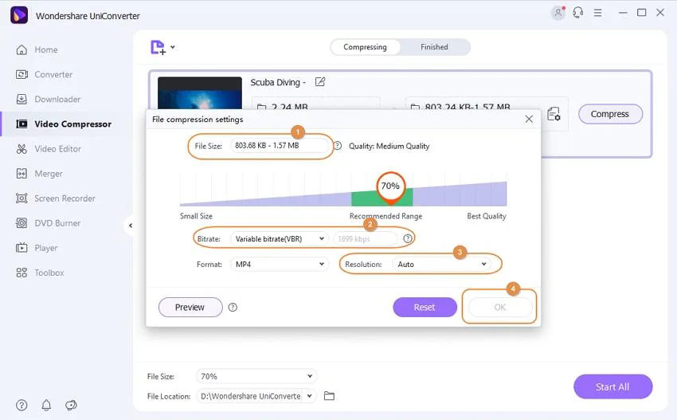Open the bottom File Size 70% dropdown
677x420 pixels.
256,376
